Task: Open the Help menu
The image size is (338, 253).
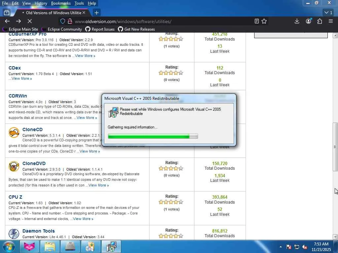Action: (92, 3)
